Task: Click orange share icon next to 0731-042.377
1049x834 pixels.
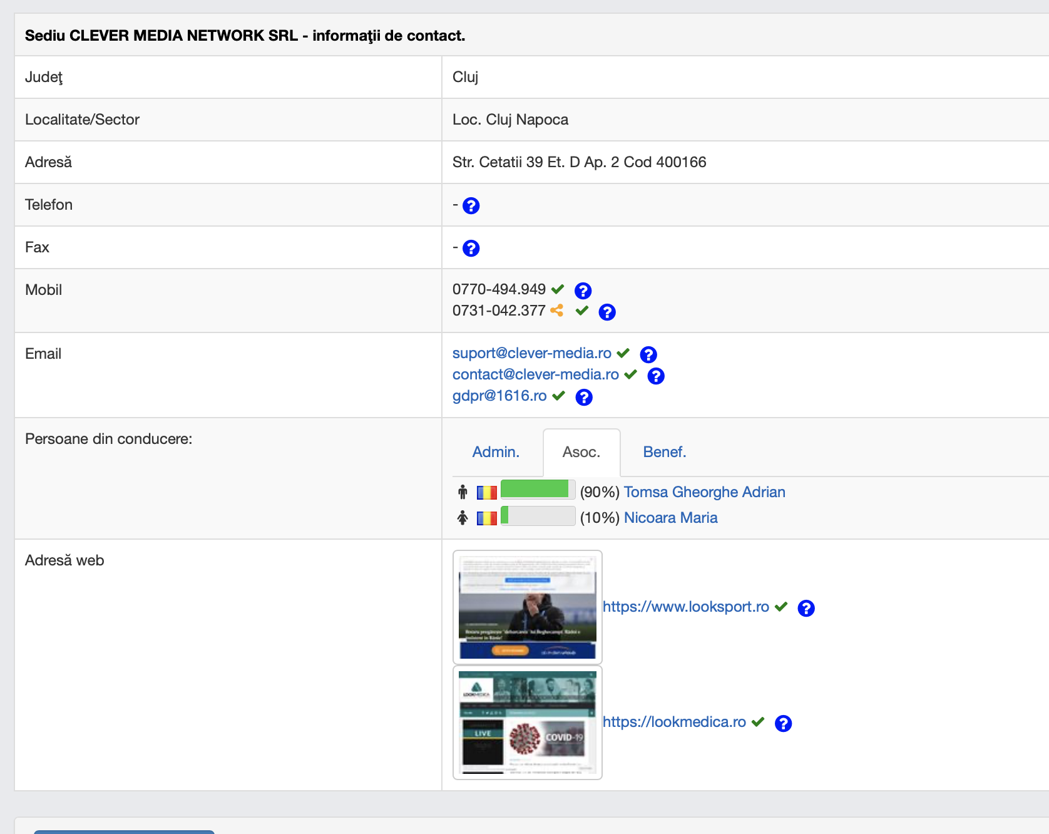Action: click(556, 311)
